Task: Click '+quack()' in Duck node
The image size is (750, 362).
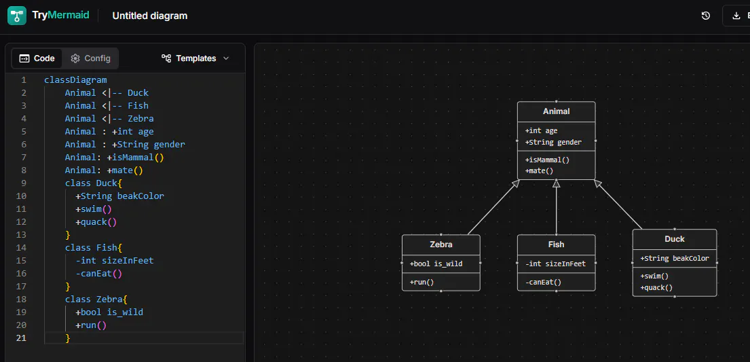Action: point(656,288)
